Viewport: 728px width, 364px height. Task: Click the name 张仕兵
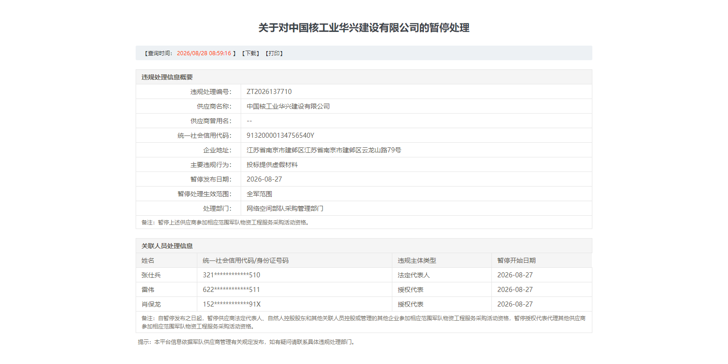tap(151, 275)
